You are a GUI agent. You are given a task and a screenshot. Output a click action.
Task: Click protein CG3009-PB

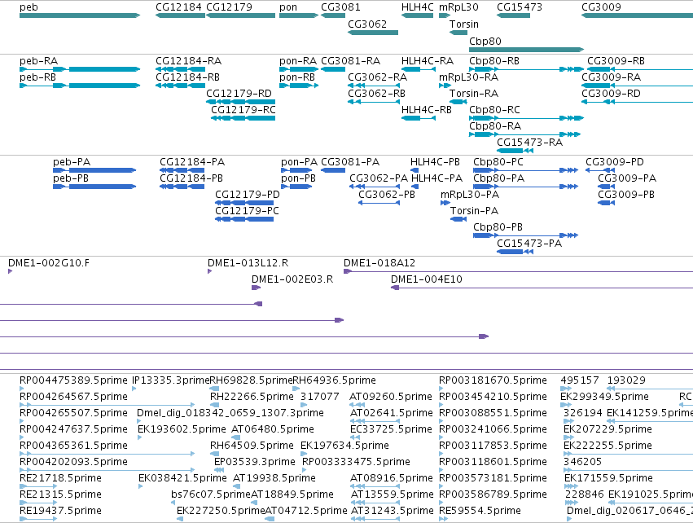click(x=626, y=195)
